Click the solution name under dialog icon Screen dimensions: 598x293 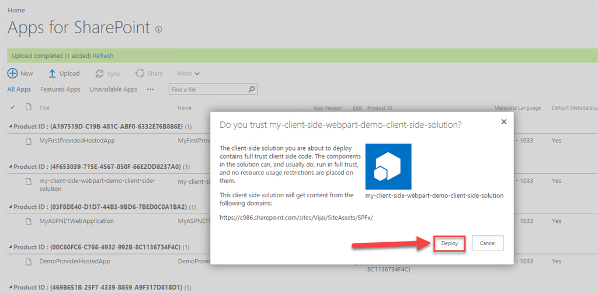(434, 196)
